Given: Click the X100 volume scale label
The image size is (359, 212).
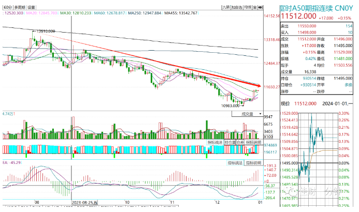Looking at the screenshot, I should point(268,137).
